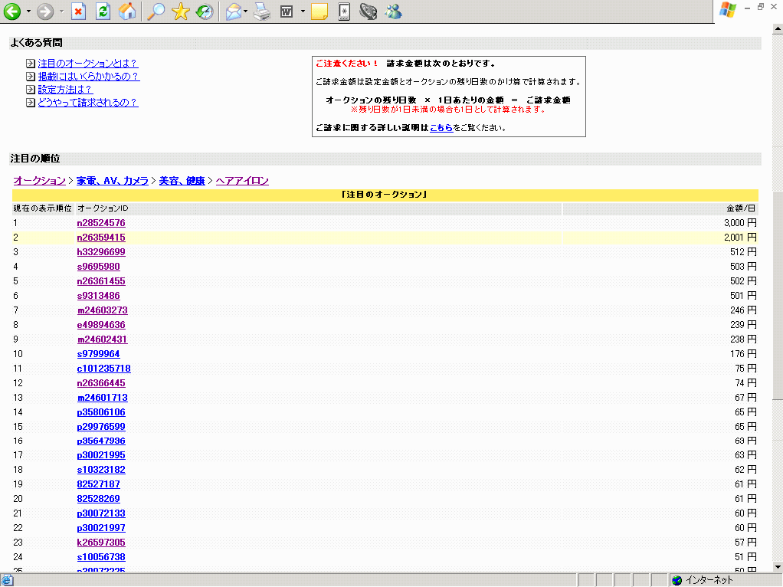Screen dimensions: 783x587
Task: Show browsing History with the clock icon
Action: (x=205, y=11)
